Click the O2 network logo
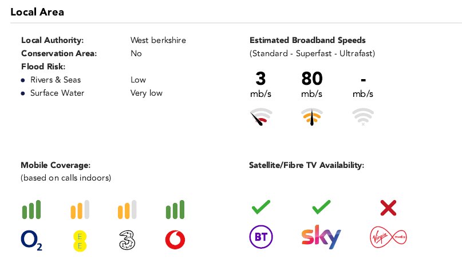The image size is (462, 274). point(31,240)
